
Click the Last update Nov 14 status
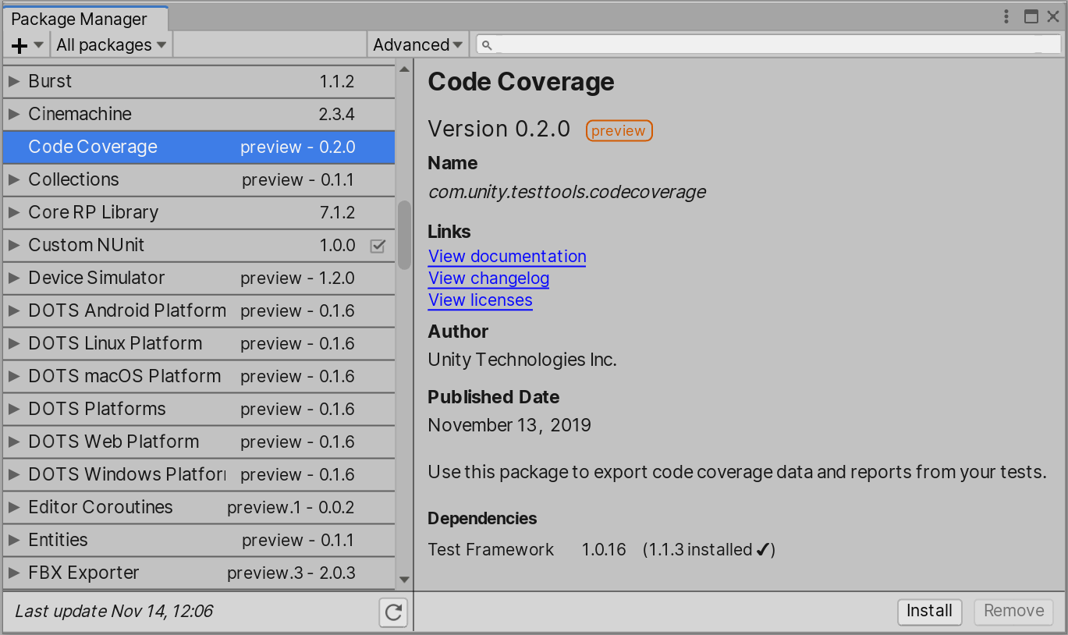[x=114, y=612]
